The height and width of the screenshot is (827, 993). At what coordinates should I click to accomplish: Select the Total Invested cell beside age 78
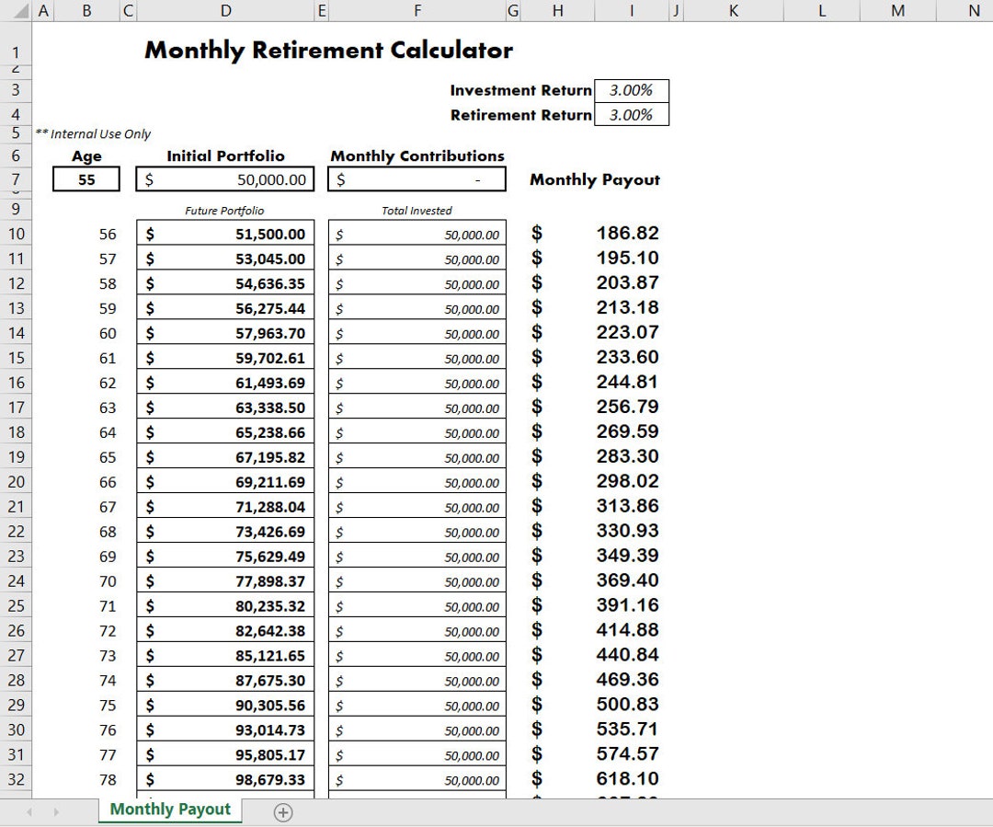416,778
